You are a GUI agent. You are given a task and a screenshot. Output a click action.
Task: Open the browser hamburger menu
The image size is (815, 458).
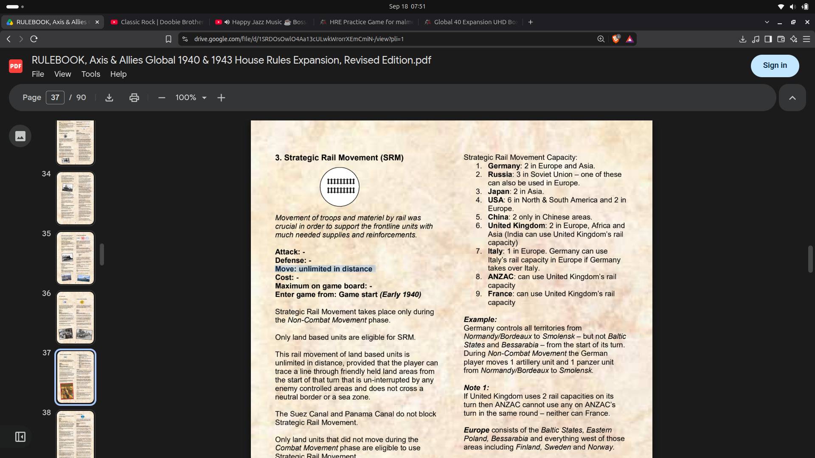click(x=807, y=39)
